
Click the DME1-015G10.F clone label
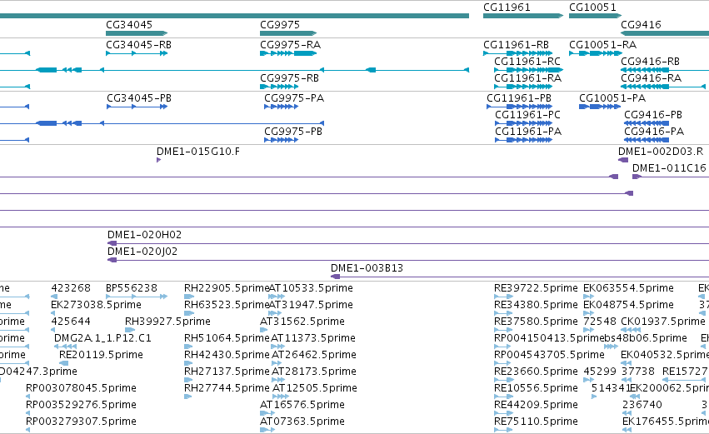coord(198,152)
